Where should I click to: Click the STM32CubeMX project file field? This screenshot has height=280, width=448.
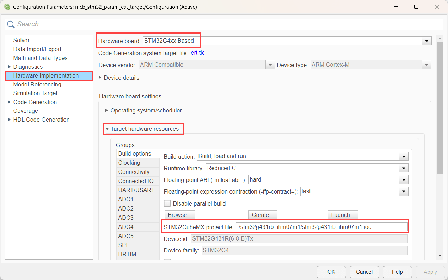point(321,227)
